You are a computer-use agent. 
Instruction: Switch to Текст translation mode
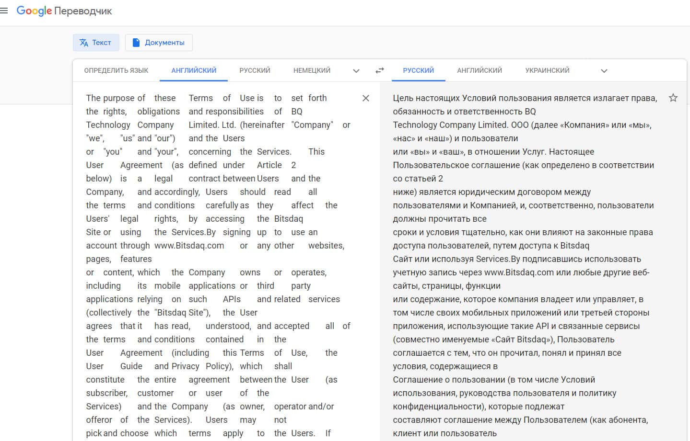95,43
